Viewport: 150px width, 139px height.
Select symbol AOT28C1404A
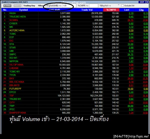[x=17, y=30]
